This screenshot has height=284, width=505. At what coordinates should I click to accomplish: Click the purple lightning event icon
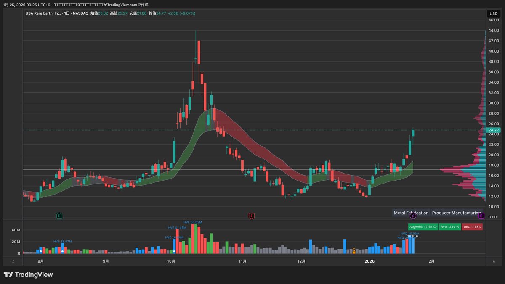[413, 216]
